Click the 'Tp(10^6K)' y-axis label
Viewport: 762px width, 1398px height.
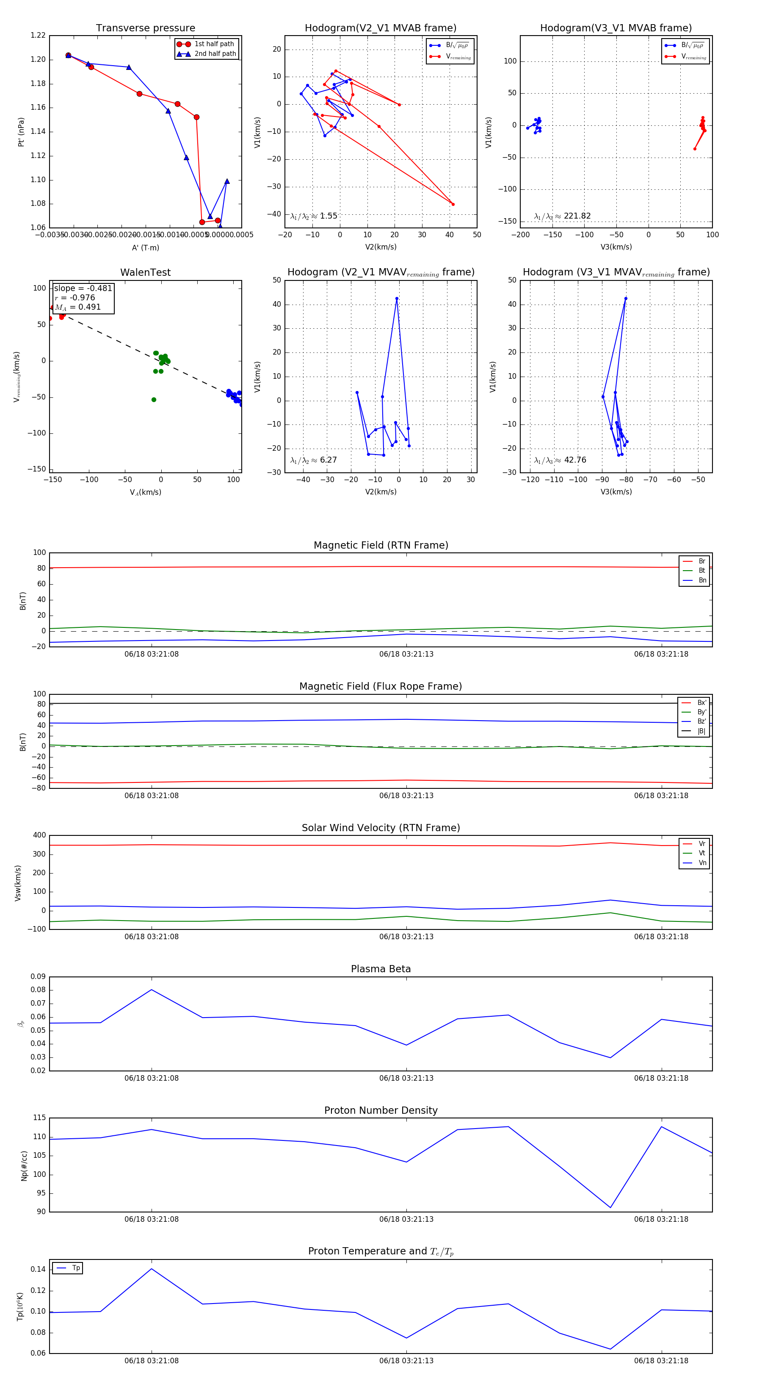tap(20, 1306)
